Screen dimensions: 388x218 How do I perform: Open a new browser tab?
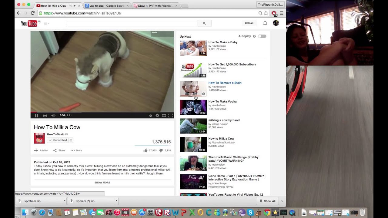184,6
